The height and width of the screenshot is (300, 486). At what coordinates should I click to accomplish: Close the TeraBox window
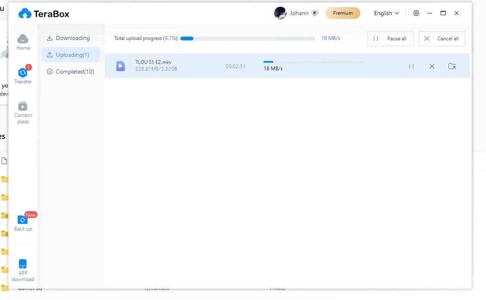(457, 13)
